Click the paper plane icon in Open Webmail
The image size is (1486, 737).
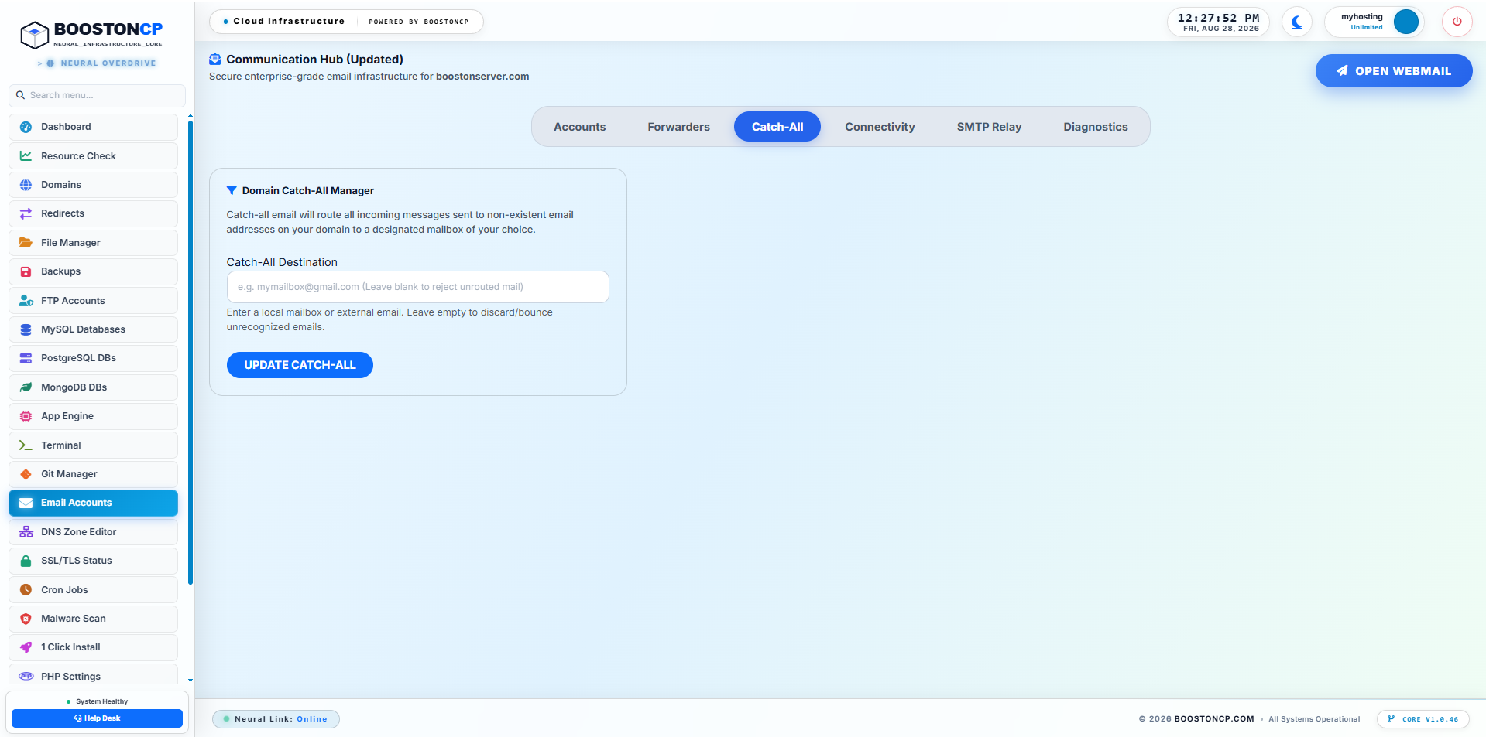(x=1342, y=71)
